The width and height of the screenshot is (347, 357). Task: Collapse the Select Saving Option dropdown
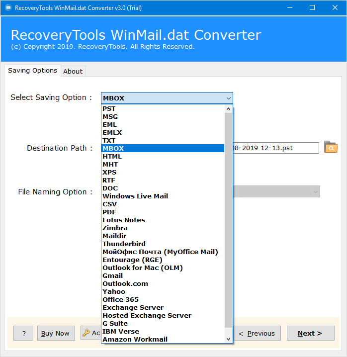coord(228,98)
